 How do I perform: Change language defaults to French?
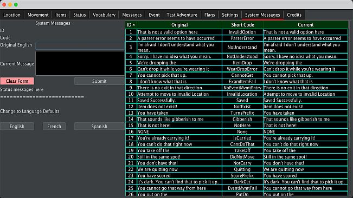click(54, 127)
